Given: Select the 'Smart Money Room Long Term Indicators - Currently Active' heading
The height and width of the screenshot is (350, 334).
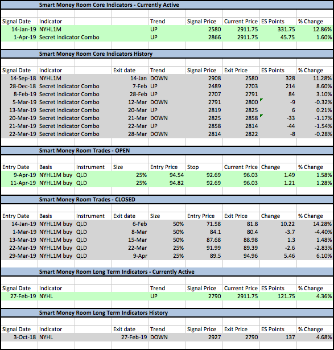Looking at the screenshot, I should (117, 272).
